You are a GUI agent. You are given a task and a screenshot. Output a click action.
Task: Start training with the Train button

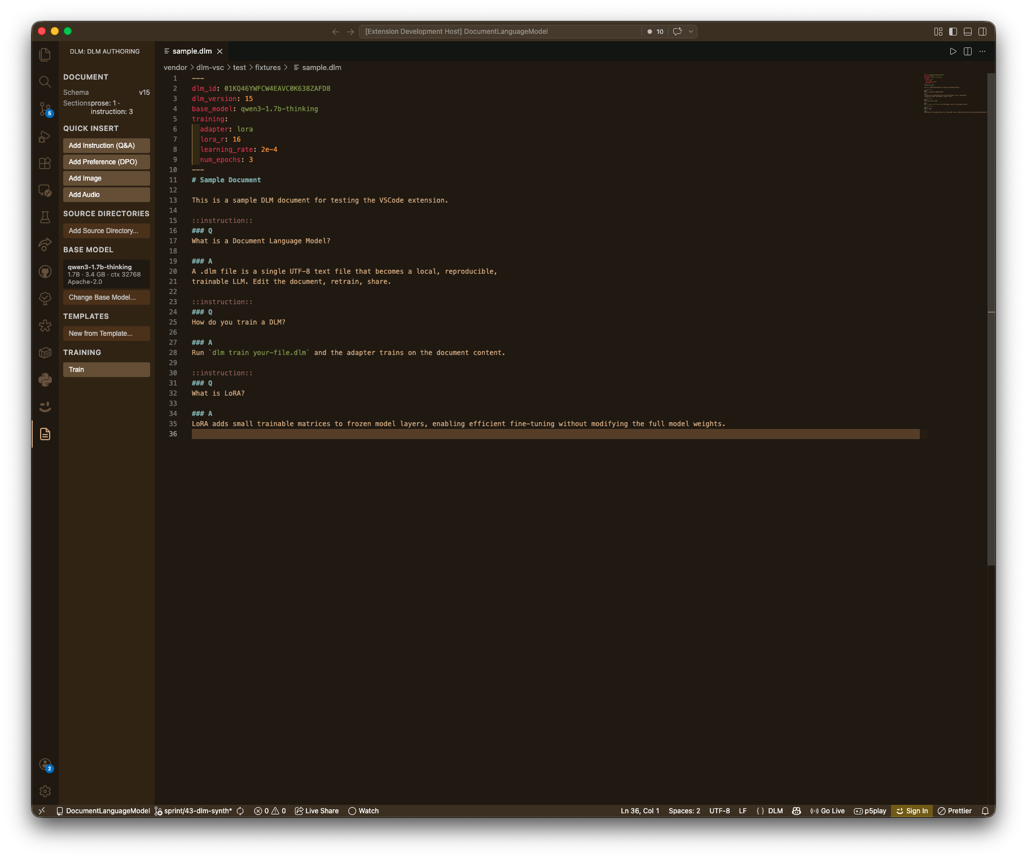click(107, 370)
